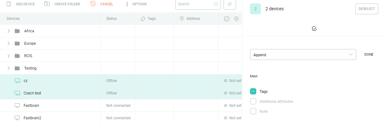Click the Main section label
This screenshot has height=123, width=382.
coord(254,76)
